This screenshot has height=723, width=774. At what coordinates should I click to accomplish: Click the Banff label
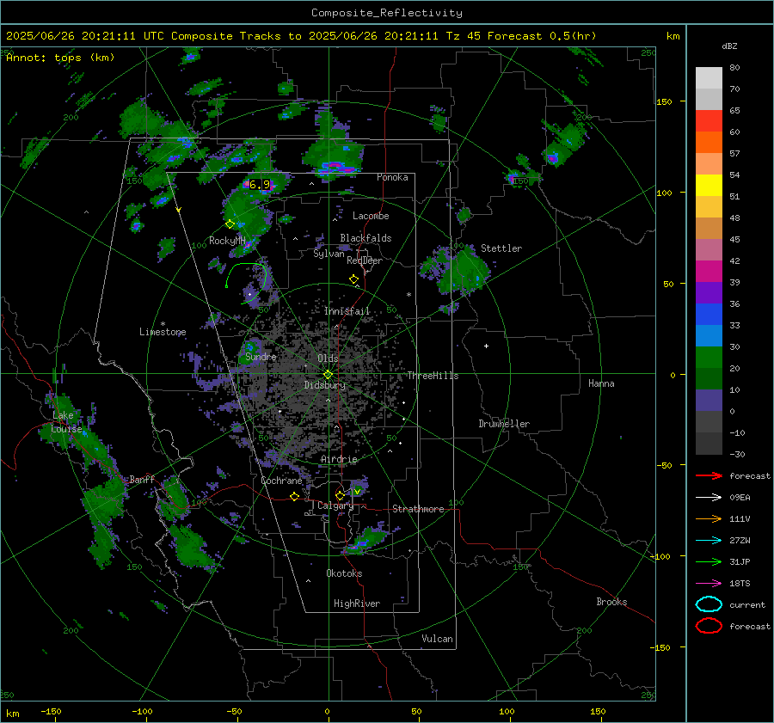142,479
